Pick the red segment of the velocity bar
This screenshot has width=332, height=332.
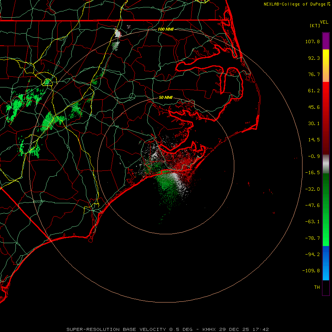[326, 118]
